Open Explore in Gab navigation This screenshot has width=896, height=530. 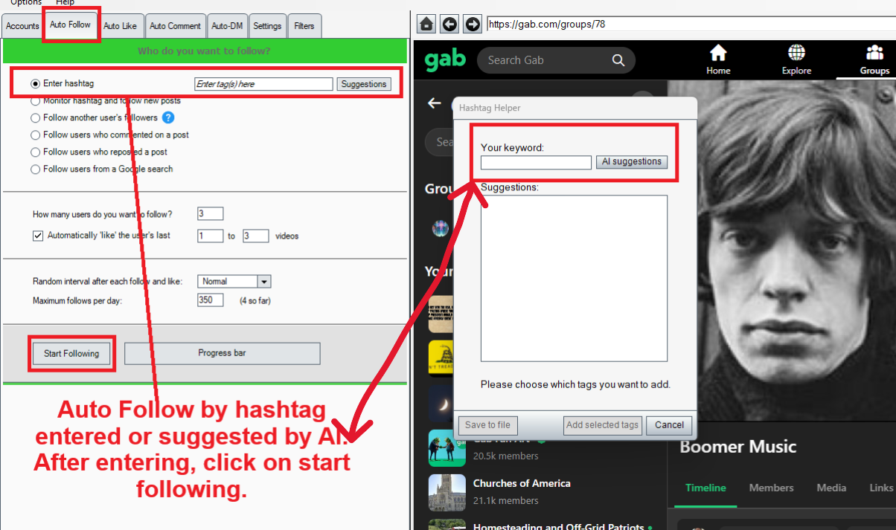tap(796, 60)
